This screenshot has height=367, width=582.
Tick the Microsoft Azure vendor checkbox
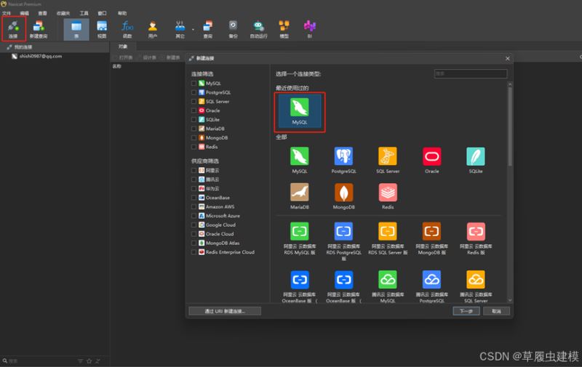point(194,216)
